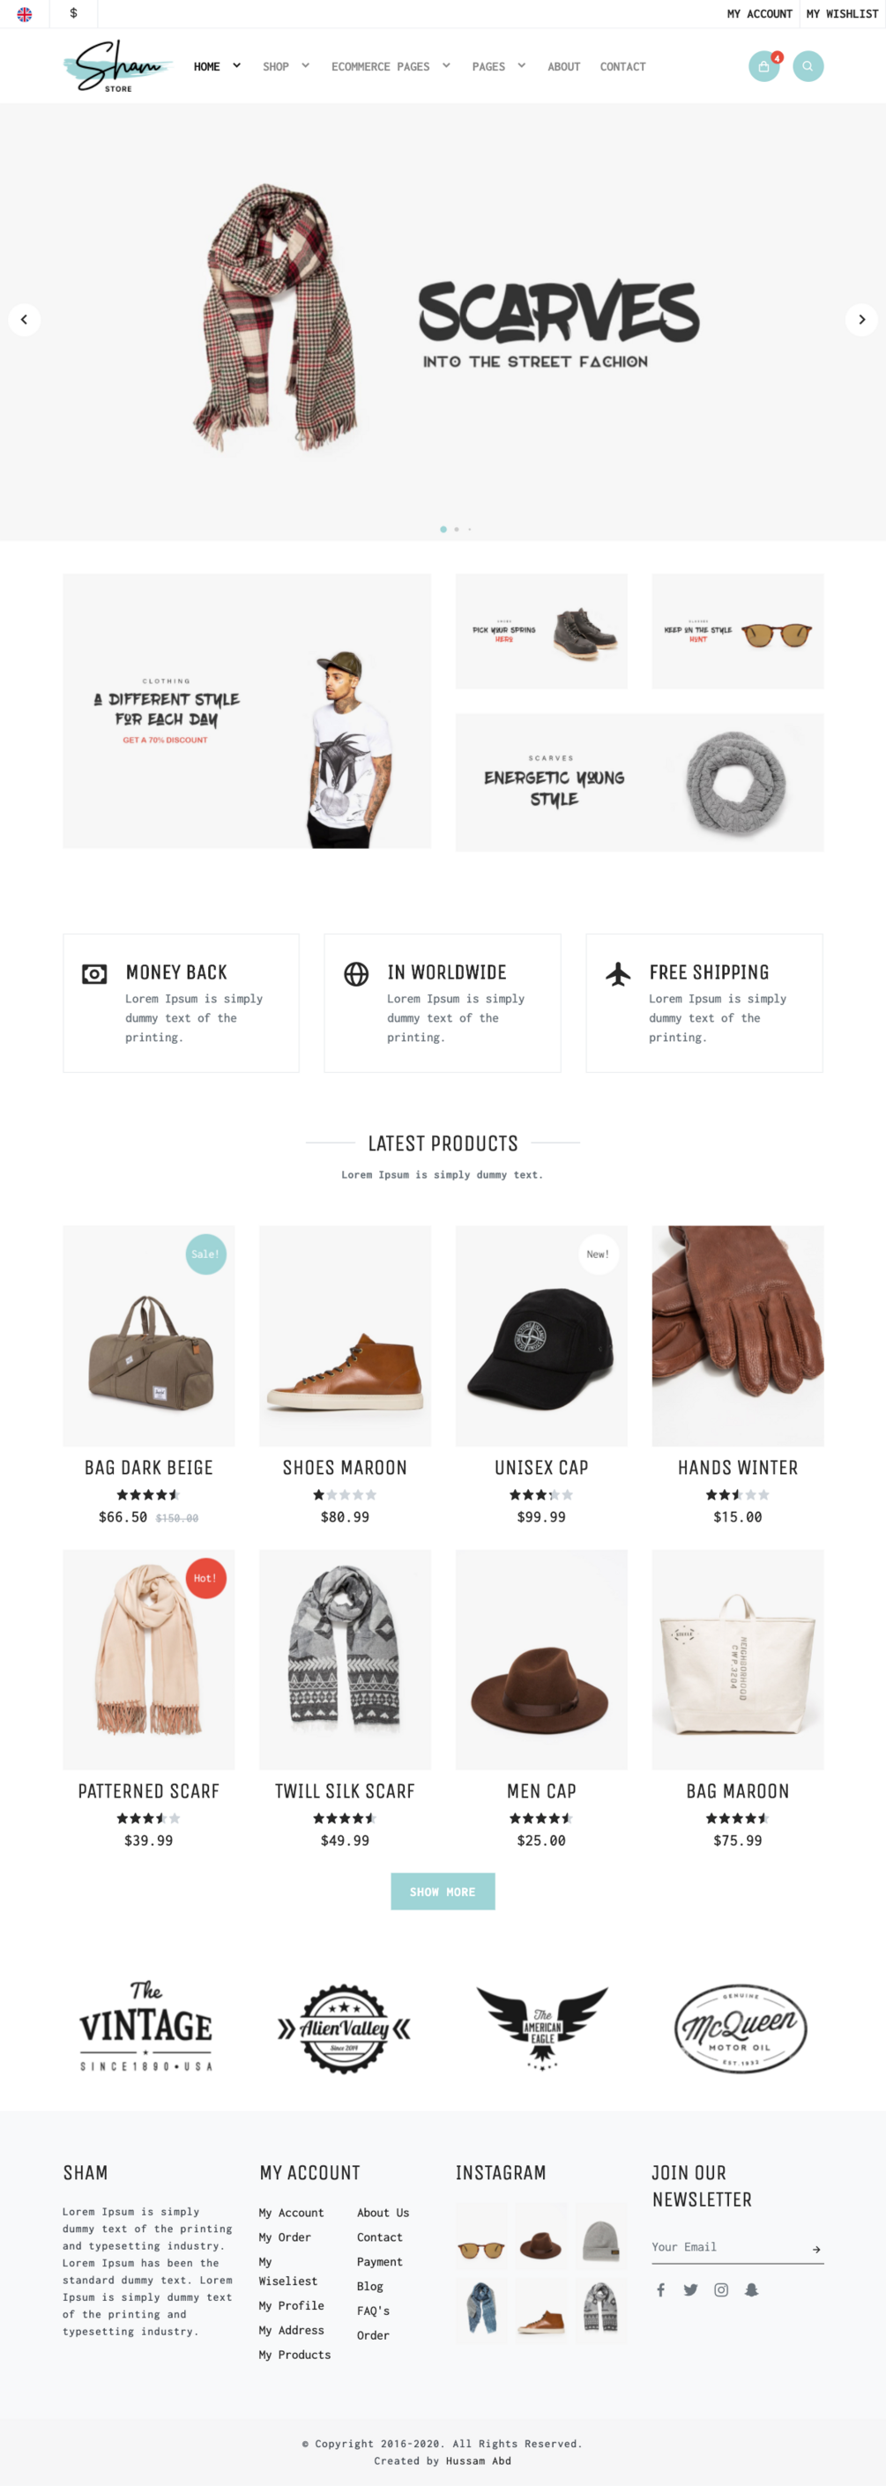Select the second carousel pagination dot
Viewport: 886px width, 2486px height.
coord(457,529)
